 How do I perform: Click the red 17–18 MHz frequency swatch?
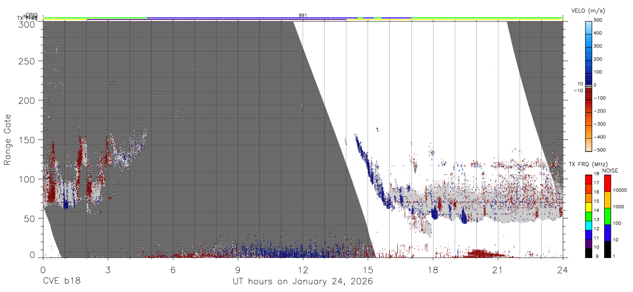589,179
